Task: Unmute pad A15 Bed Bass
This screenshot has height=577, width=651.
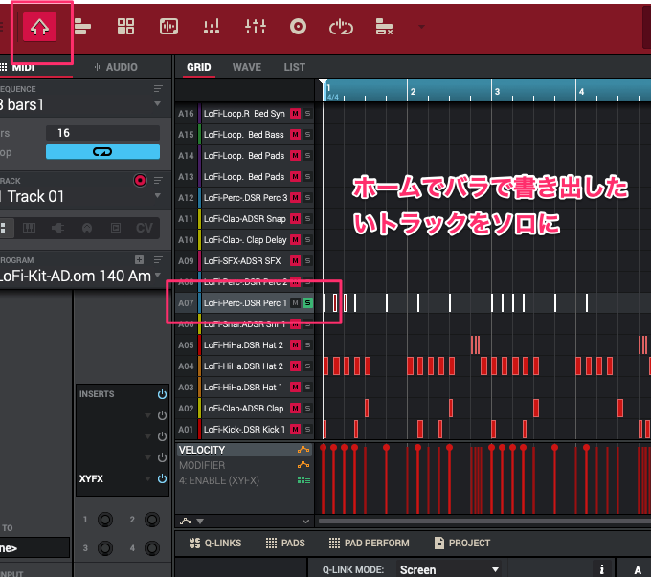Action: 295,135
